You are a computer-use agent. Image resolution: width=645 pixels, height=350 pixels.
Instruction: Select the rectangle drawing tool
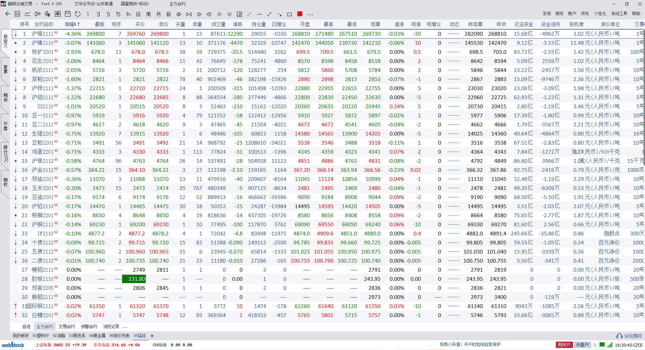point(289,14)
